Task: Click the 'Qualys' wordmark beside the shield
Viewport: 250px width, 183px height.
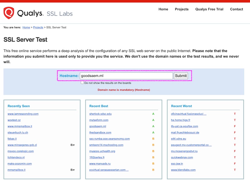Action: (x=30, y=13)
